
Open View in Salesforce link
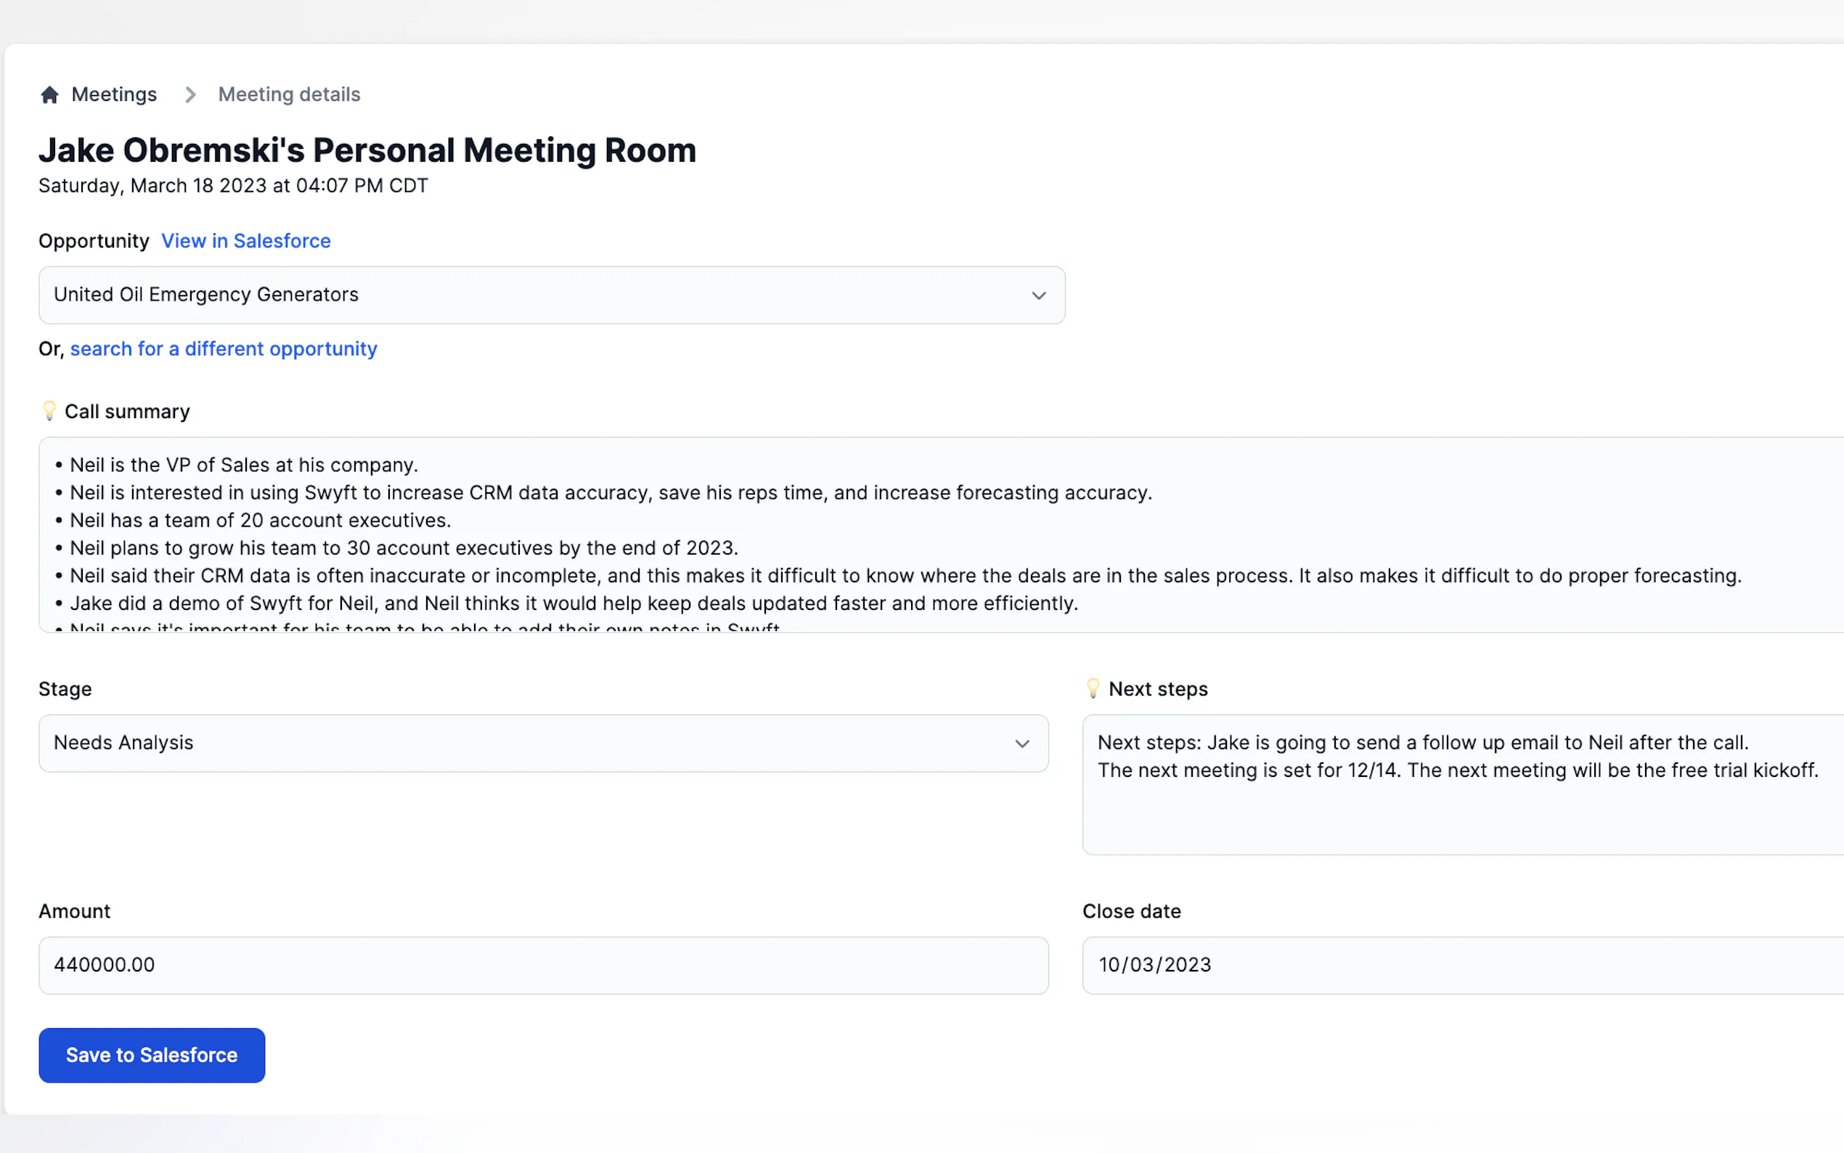tap(245, 241)
